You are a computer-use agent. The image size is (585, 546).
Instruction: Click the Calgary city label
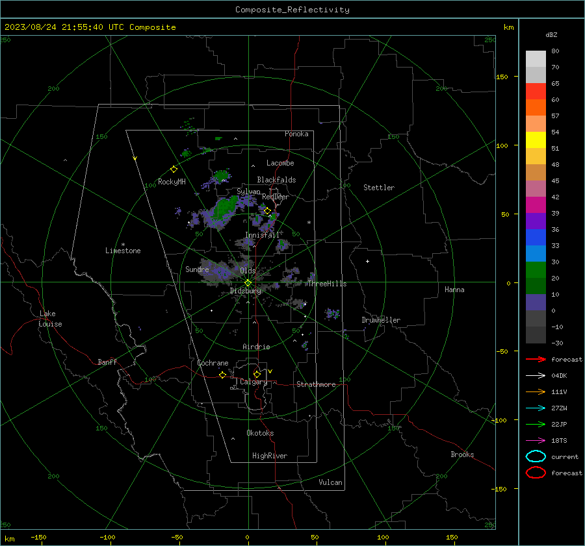coord(253,382)
